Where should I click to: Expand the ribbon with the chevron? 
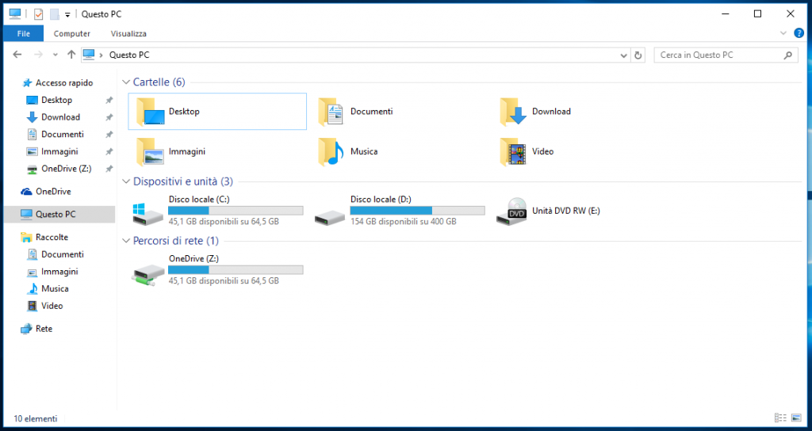[783, 33]
